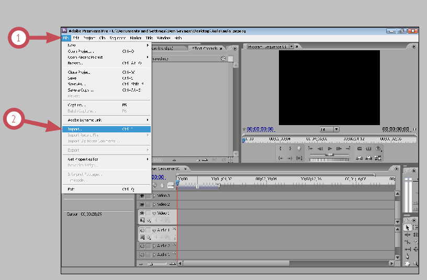Open Program monitor sequence dropdown arrow
427x280 pixels.
[291, 47]
